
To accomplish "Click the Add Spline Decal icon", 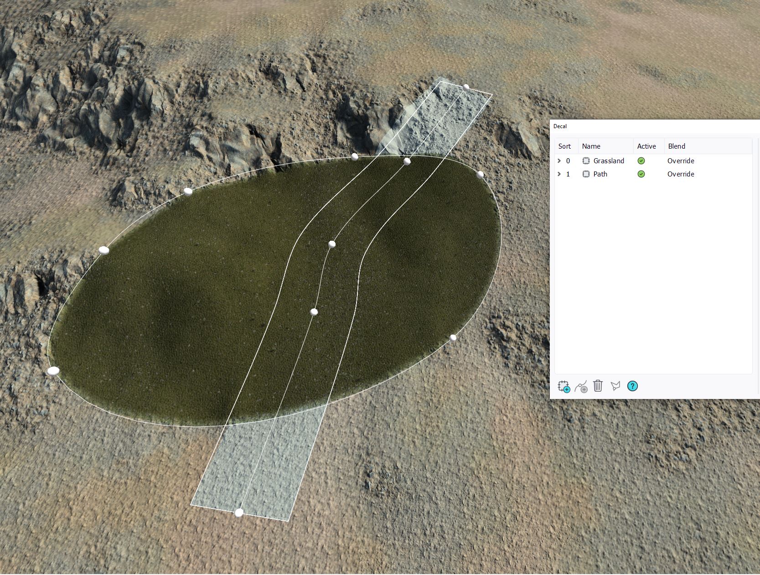I will 581,387.
